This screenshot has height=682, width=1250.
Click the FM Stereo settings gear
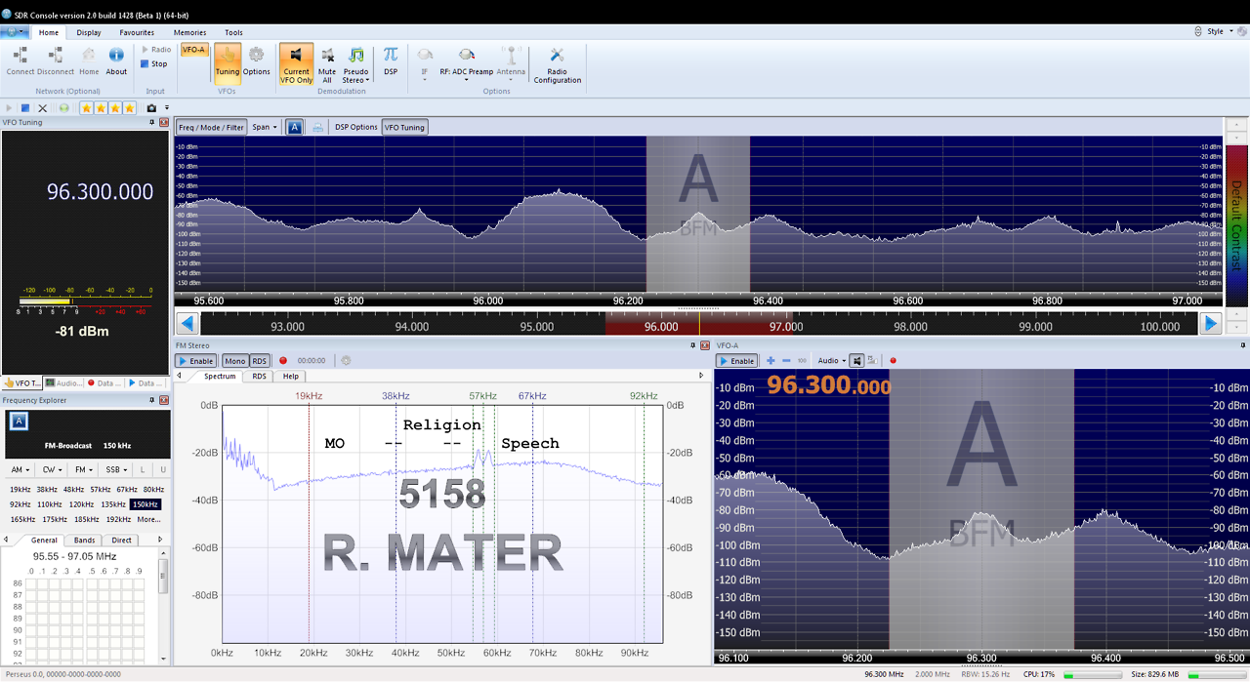345,361
